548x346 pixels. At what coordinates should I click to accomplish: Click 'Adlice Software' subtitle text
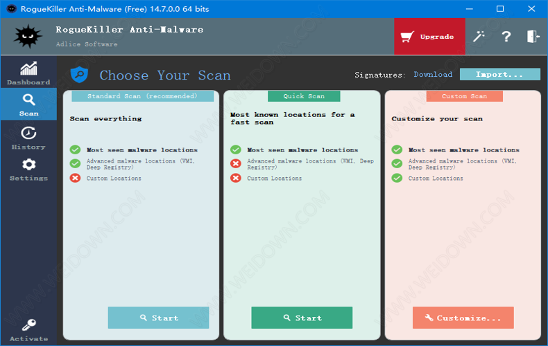[87, 44]
